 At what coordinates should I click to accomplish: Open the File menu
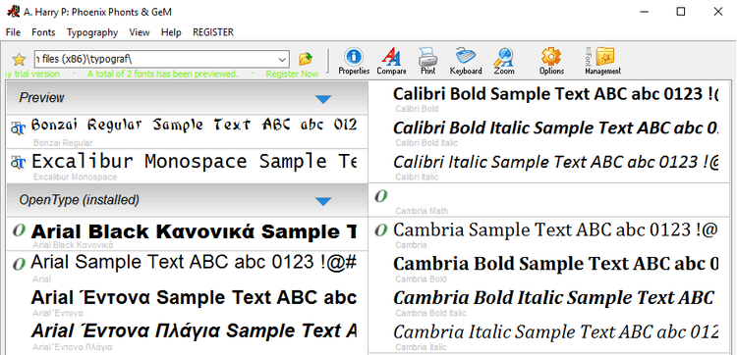[13, 32]
